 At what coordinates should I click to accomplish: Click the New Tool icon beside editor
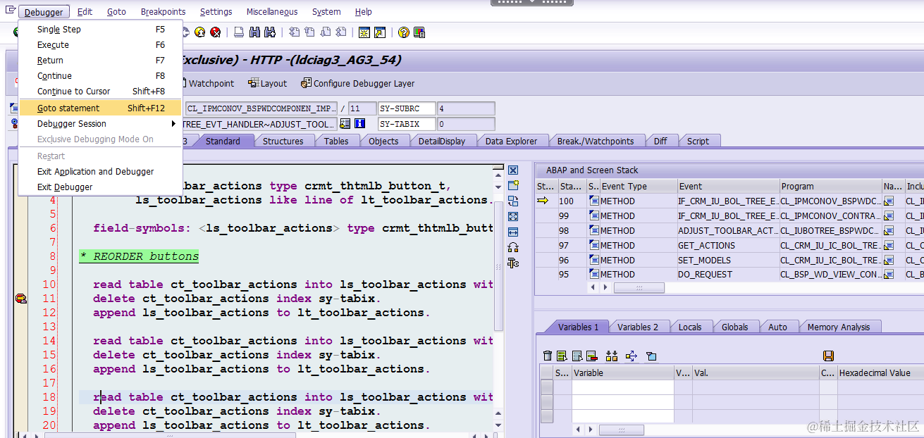coord(513,185)
